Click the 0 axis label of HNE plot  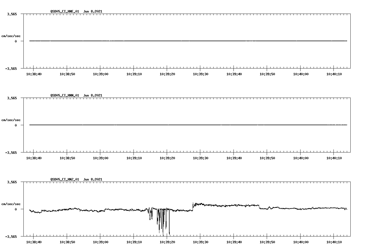(16, 41)
